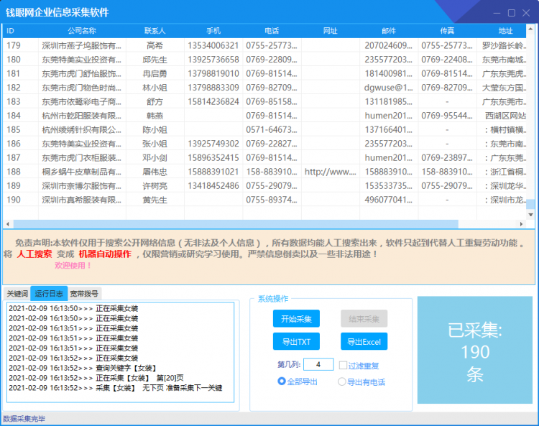Click the 邮件 column header

(x=389, y=31)
